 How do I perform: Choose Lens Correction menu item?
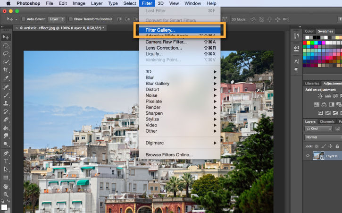pos(180,48)
